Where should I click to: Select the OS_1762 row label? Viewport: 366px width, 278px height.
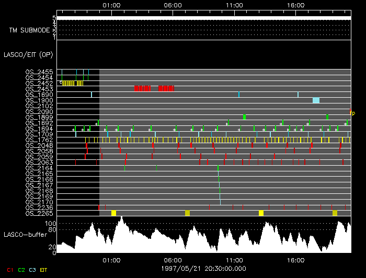(x=39, y=140)
